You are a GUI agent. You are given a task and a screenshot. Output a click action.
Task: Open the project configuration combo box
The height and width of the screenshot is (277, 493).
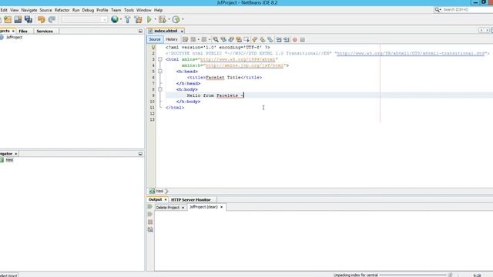click(x=84, y=19)
